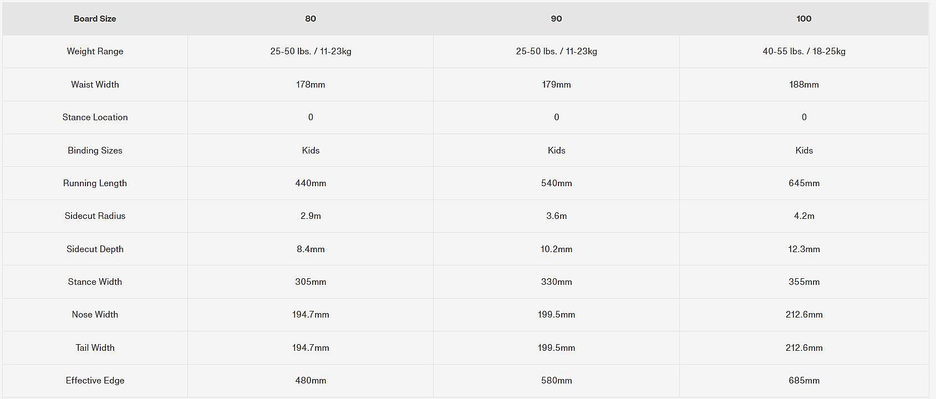Click the Weight Range row label
The image size is (936, 399).
[x=95, y=52]
